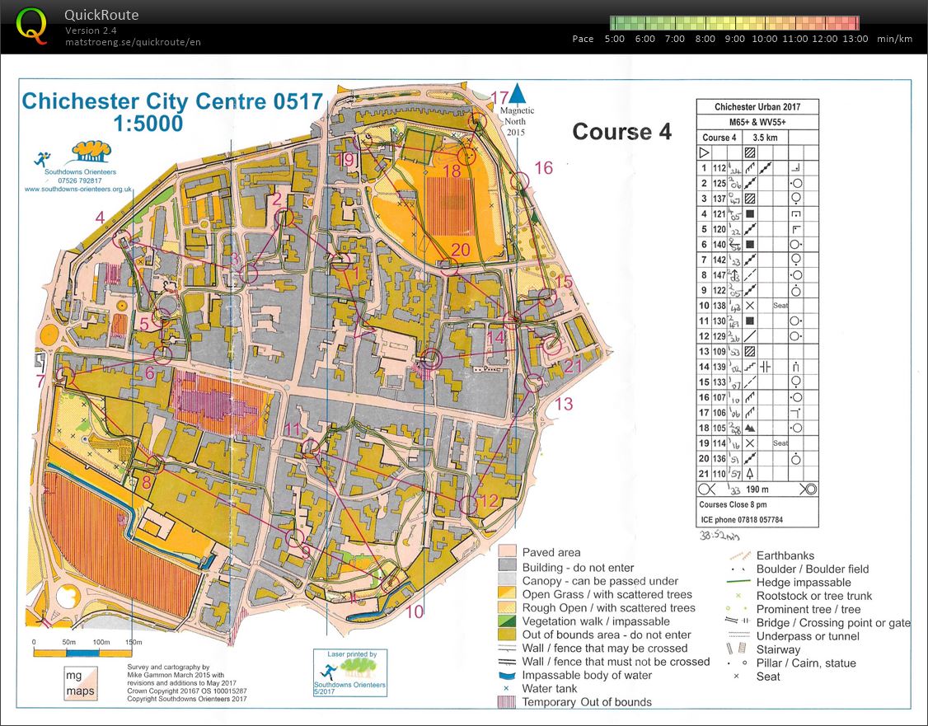Viewport: 928px width, 726px height.
Task: Click control number 13 on the map
Action: 563,404
